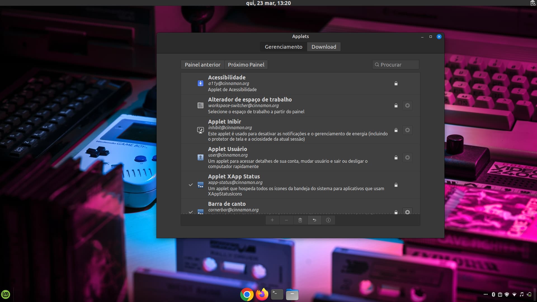Switch to the Download tab

pos(324,47)
